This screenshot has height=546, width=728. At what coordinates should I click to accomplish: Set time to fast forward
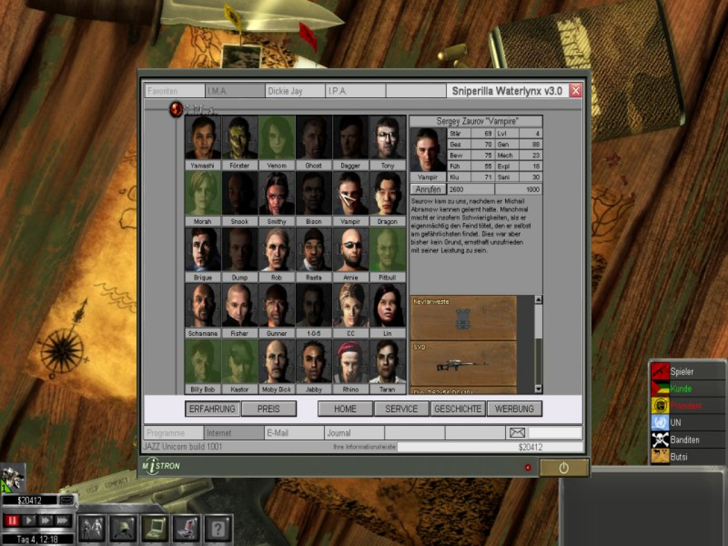[45, 520]
